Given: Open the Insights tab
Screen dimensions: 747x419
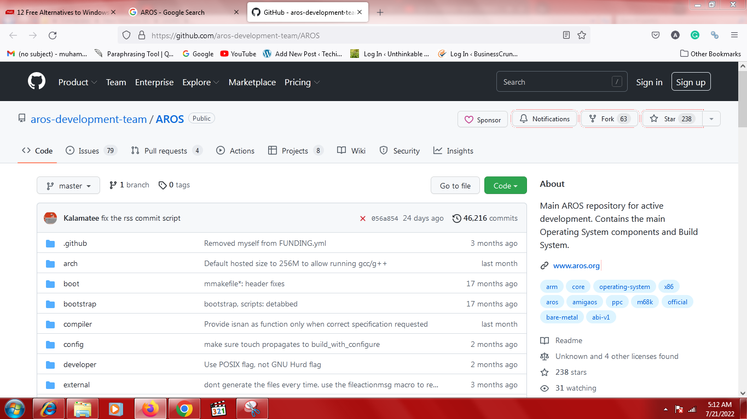Looking at the screenshot, I should (453, 151).
